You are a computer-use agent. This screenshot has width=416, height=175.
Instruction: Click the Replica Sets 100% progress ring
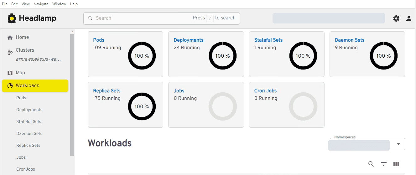coord(142,106)
